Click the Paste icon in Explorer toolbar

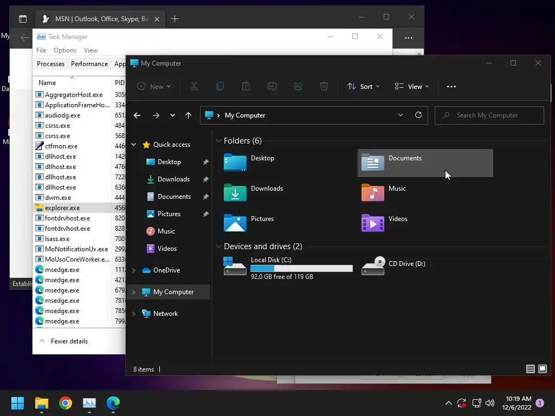coord(246,86)
